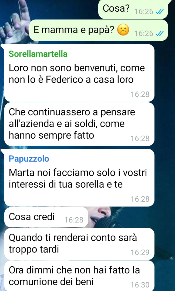The height and width of the screenshot is (291, 175).
Task: Tap the read ticks beside 'E mamma e papà?'
Action: click(159, 34)
